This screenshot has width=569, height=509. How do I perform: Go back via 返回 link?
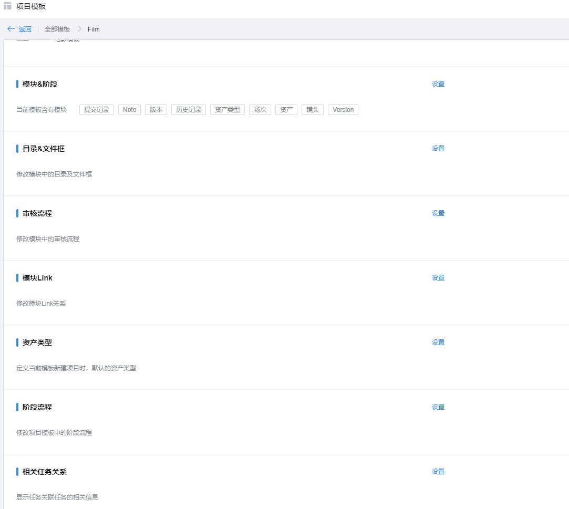coord(25,29)
